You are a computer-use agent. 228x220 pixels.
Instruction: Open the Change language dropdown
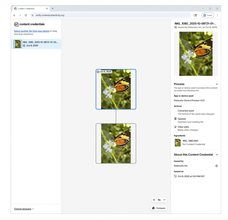point(24,209)
